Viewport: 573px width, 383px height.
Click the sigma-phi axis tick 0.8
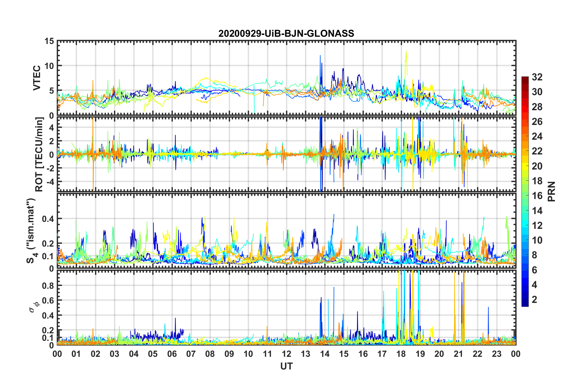[x=48, y=286]
